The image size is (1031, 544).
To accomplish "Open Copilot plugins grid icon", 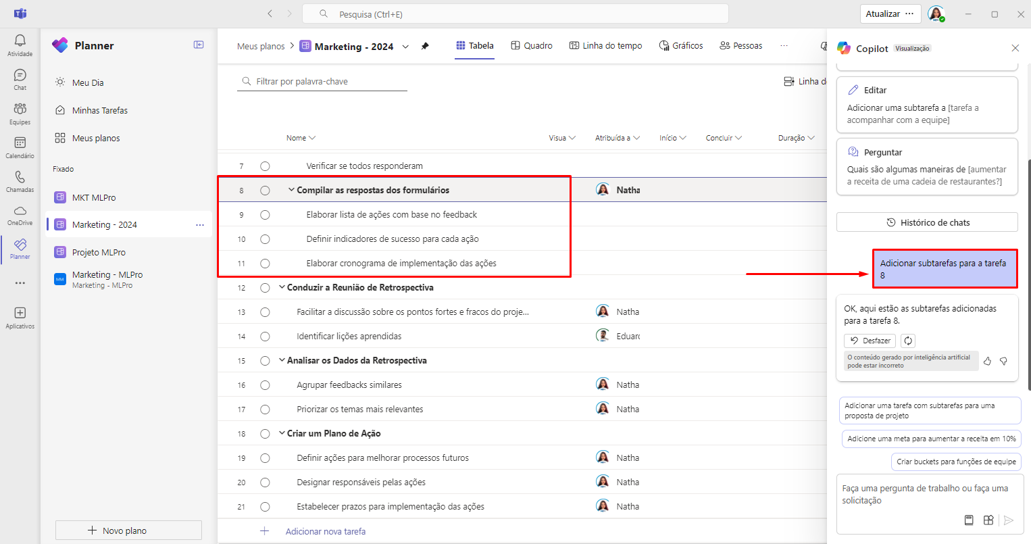I will click(x=988, y=520).
